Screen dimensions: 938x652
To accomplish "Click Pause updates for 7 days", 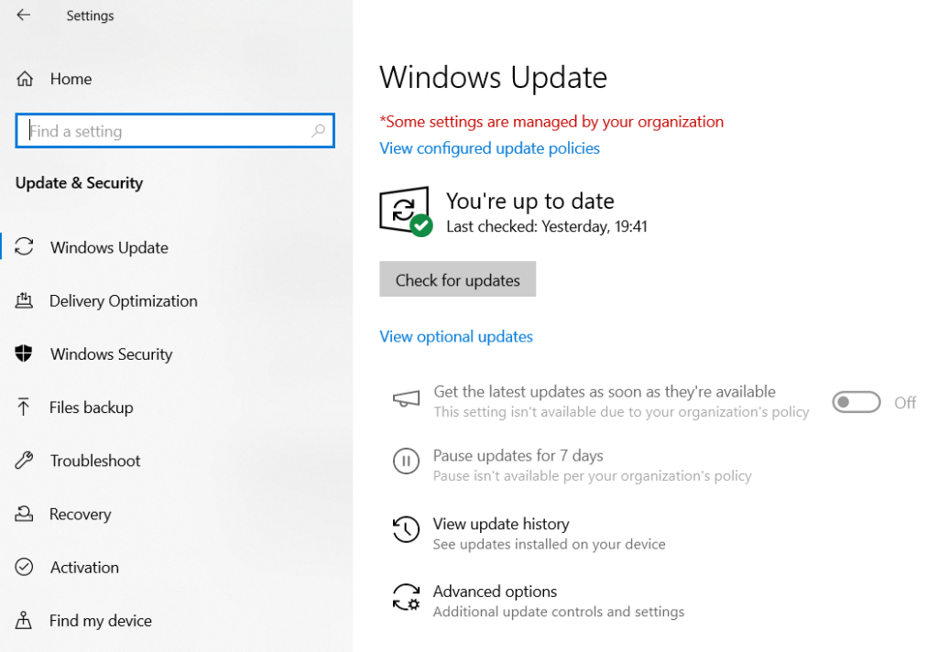I will 518,456.
